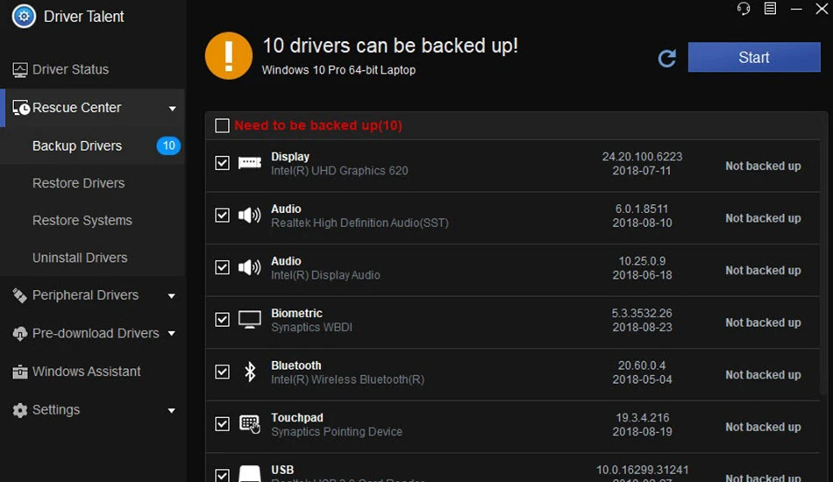The height and width of the screenshot is (482, 833).
Task: Click Not backed up status for Touchpad
Action: point(763,427)
